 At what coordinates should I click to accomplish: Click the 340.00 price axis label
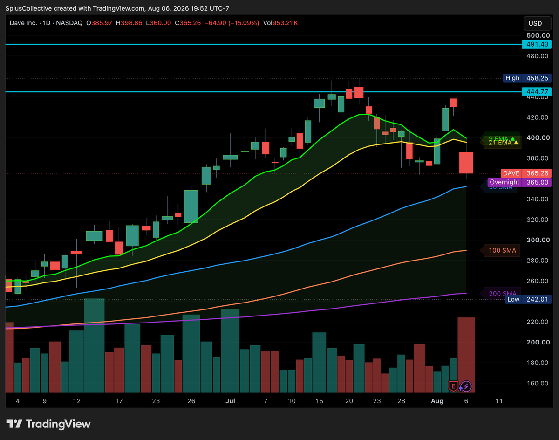pos(538,199)
